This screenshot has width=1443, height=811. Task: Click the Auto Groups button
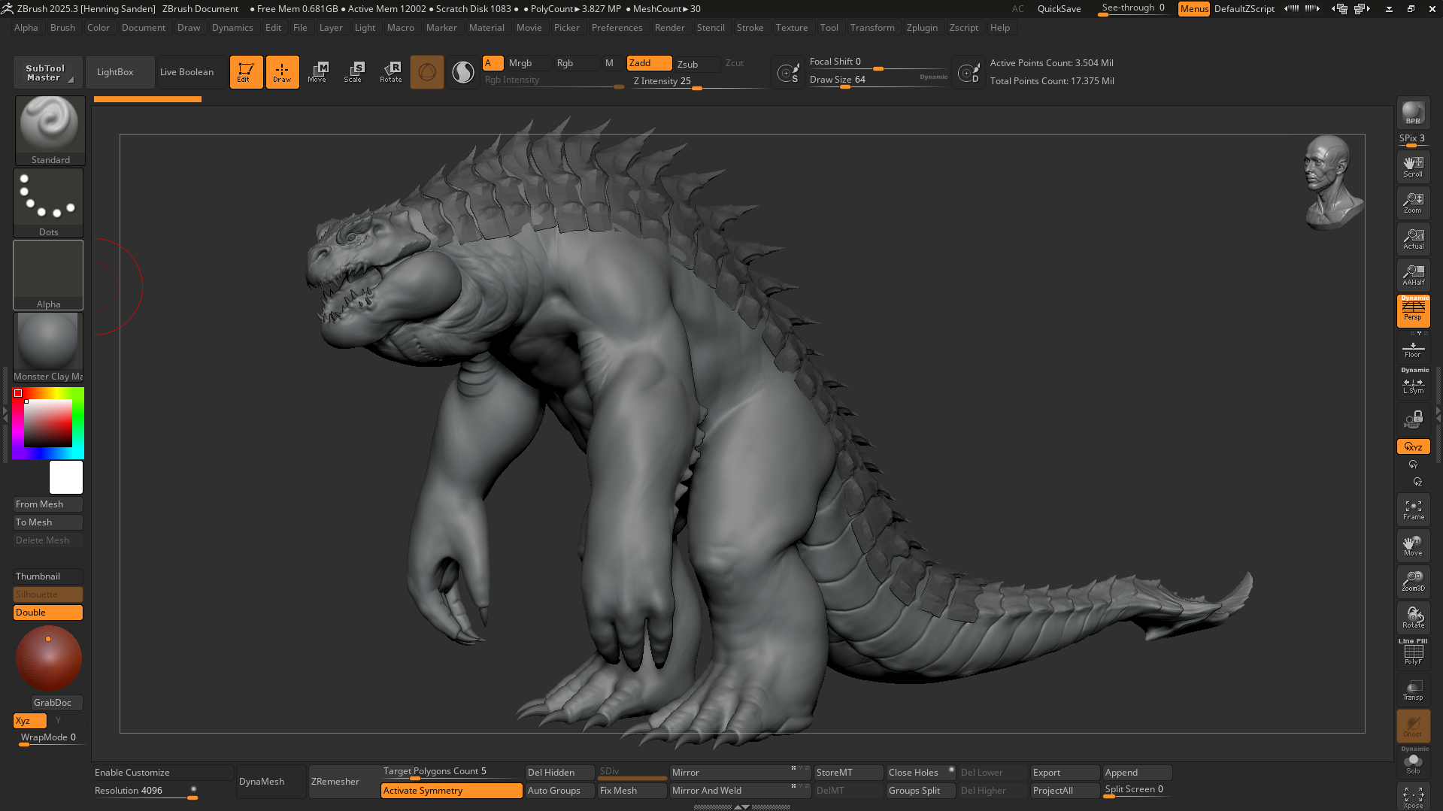(559, 791)
